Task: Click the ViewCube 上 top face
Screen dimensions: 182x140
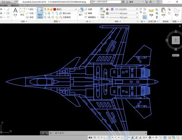Action: coord(176,40)
